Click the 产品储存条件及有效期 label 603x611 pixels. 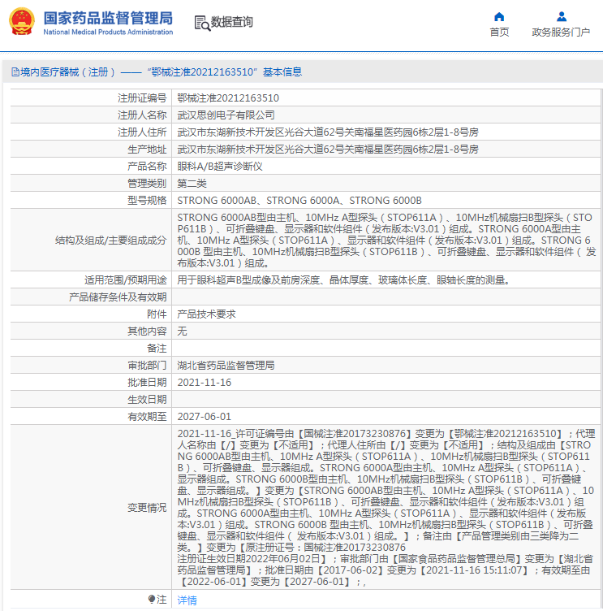coord(118,297)
